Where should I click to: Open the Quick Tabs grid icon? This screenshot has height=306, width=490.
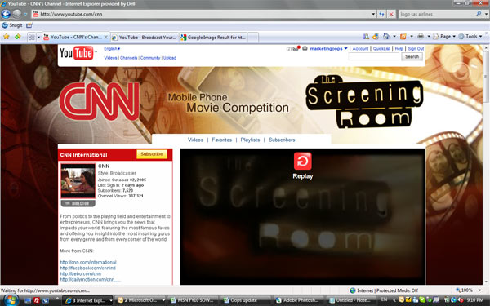[32, 38]
